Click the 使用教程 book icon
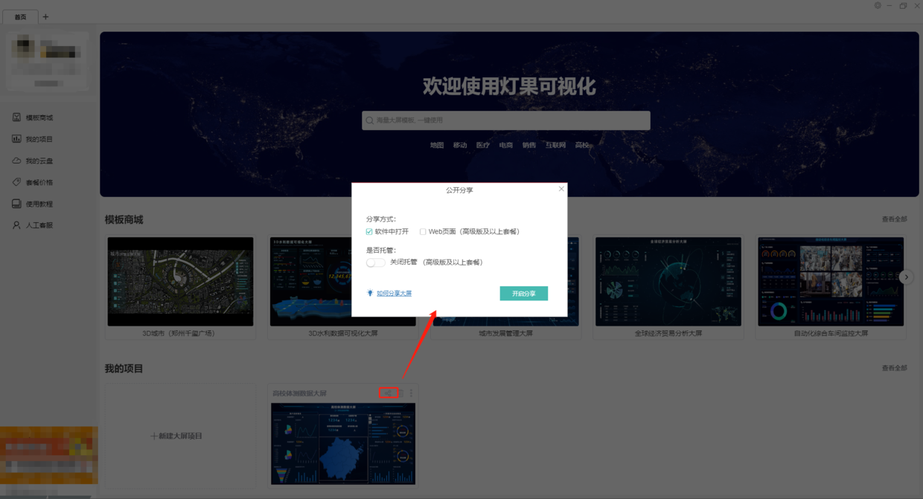923x499 pixels. [x=16, y=204]
